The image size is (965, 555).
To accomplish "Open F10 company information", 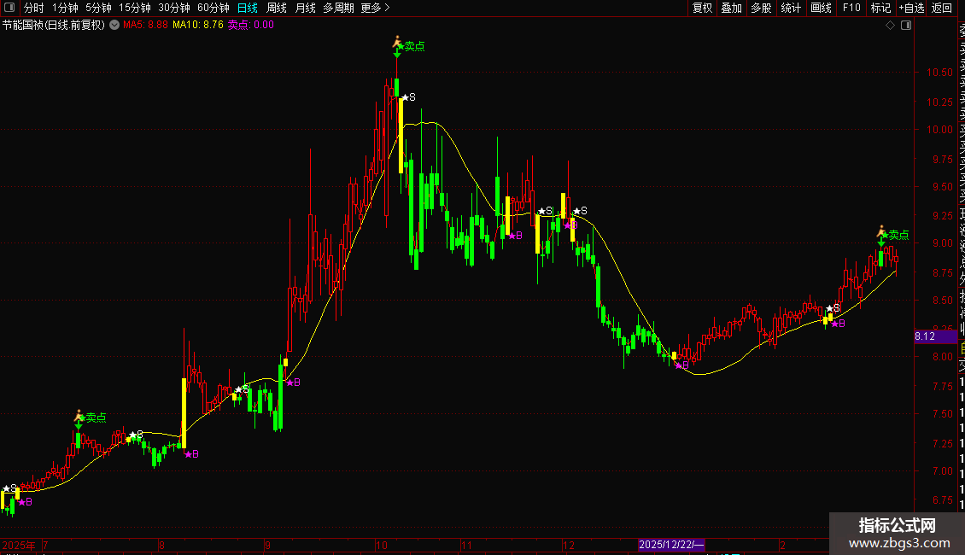I will point(851,8).
